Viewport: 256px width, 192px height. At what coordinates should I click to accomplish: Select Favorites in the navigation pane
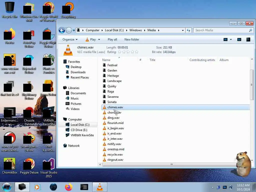[74, 62]
